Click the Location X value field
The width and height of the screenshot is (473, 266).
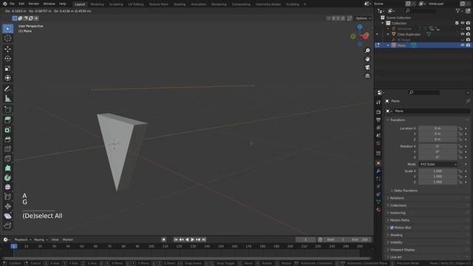(438, 129)
